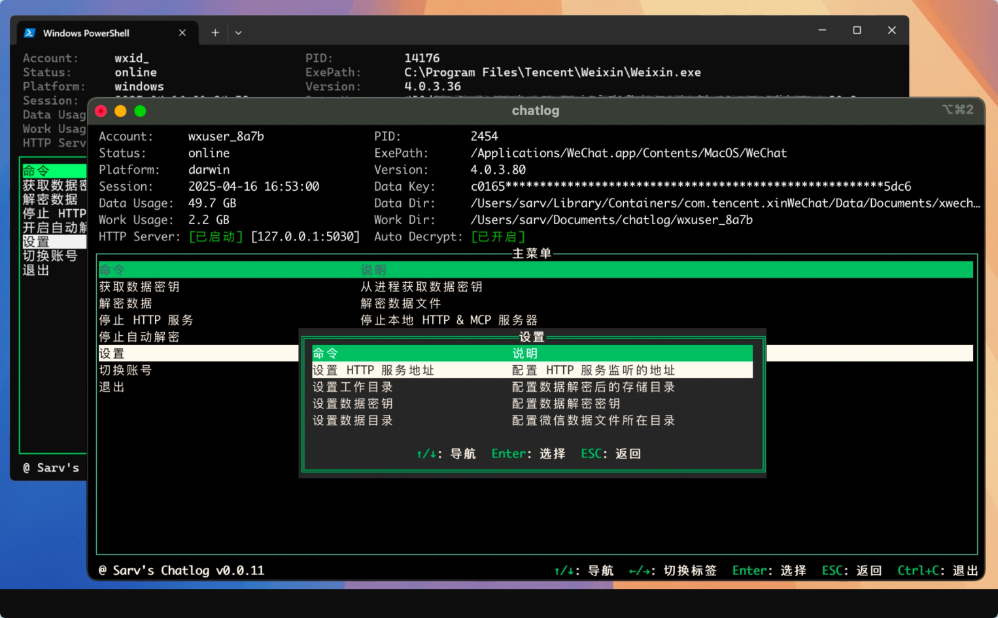Click the yellow minimize button of chatlog window
Image resolution: width=998 pixels, height=618 pixels.
click(120, 111)
